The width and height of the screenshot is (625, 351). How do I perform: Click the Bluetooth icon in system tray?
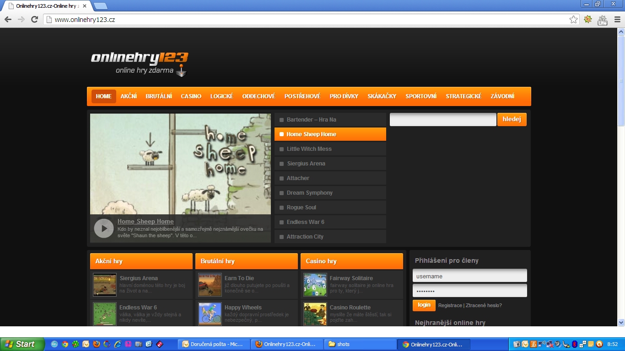[x=575, y=344]
